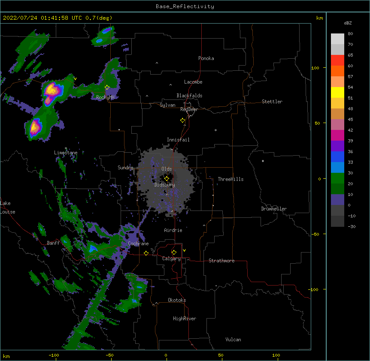Click the Drumheller town label

click(x=274, y=209)
